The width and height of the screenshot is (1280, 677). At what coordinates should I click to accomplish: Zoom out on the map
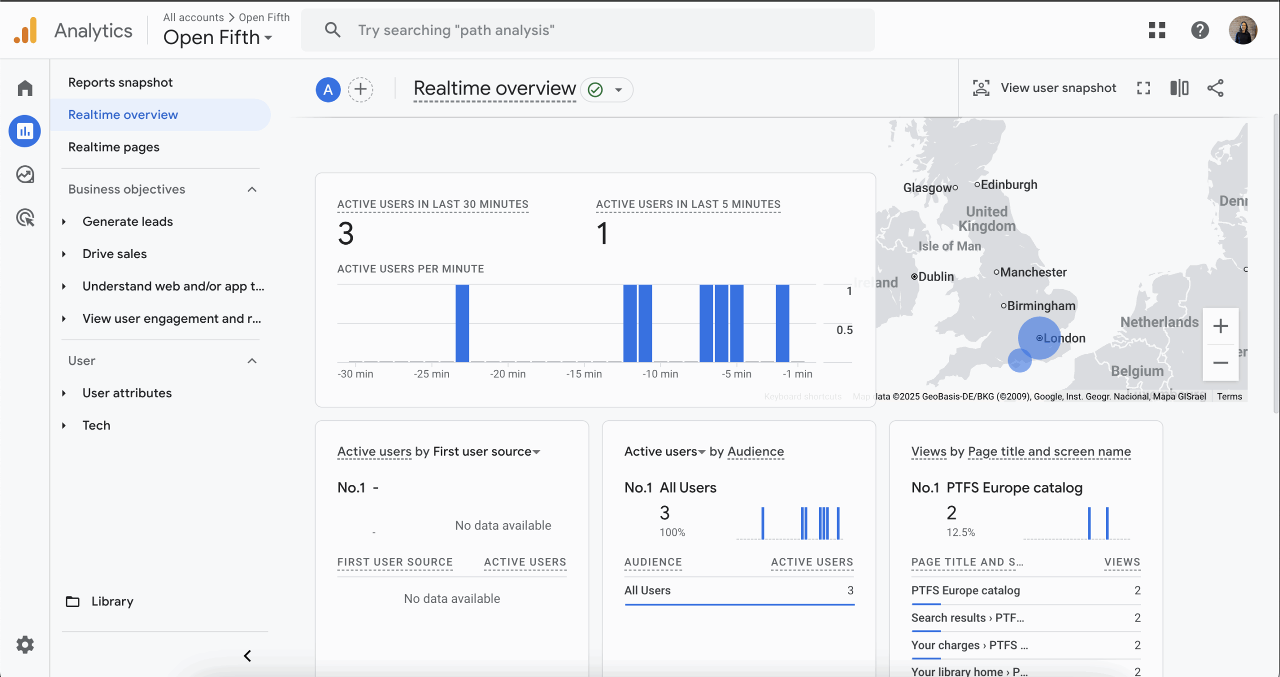[1220, 363]
